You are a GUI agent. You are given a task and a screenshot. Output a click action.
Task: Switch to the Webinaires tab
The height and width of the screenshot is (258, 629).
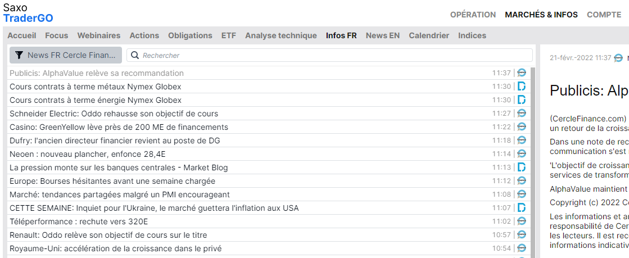99,35
